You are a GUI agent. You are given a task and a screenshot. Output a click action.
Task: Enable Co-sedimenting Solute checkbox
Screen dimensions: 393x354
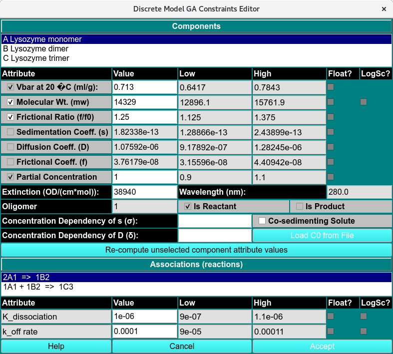pos(262,221)
